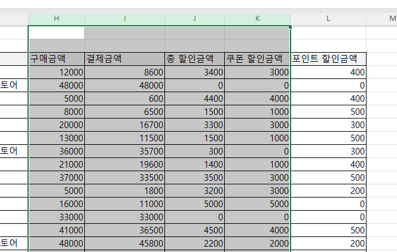Screen dimensions: 397x252
Task: Select cell 33000 in 구매금액 column
Action: click(57, 217)
